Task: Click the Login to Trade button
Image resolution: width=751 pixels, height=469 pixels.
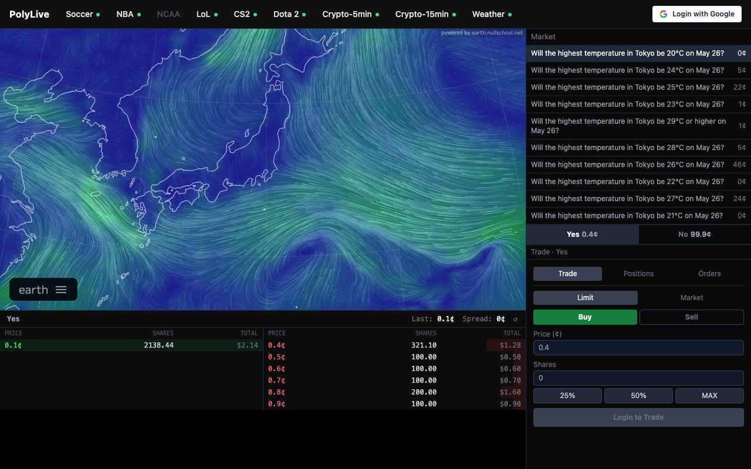Action: click(638, 417)
